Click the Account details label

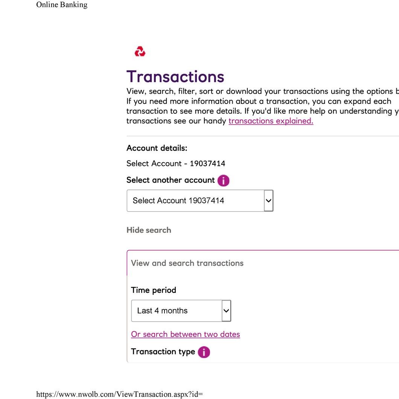pyautogui.click(x=157, y=148)
